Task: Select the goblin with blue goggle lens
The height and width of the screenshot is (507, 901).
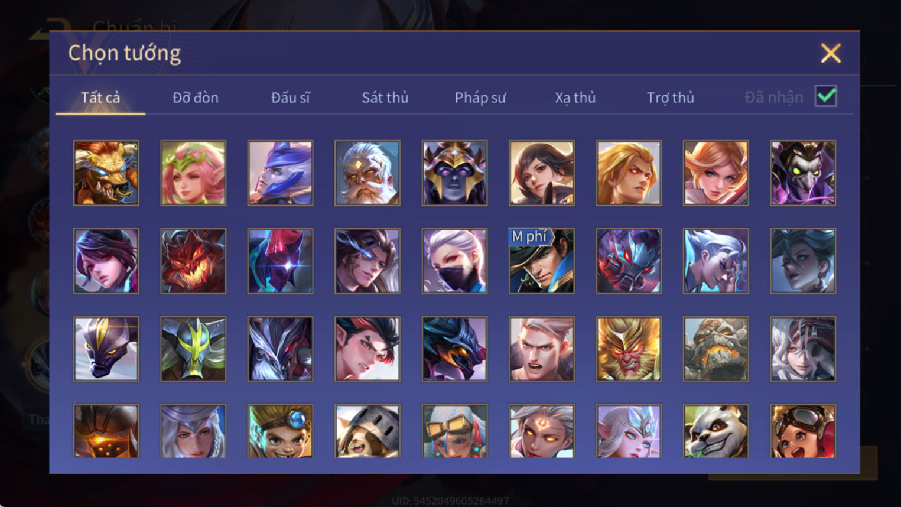Action: 280,431
